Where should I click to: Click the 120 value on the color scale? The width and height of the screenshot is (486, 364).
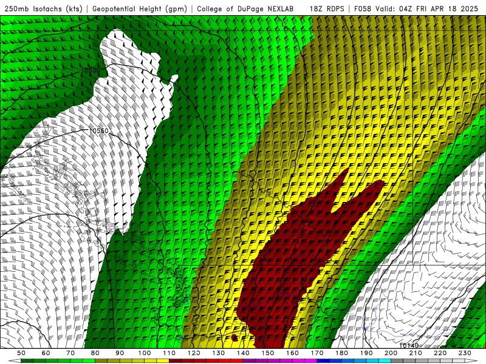[194, 353]
